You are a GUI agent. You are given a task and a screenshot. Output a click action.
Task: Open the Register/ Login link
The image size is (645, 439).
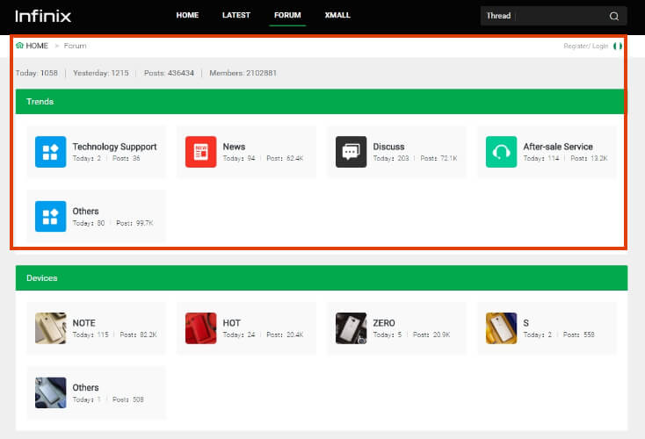tap(586, 46)
